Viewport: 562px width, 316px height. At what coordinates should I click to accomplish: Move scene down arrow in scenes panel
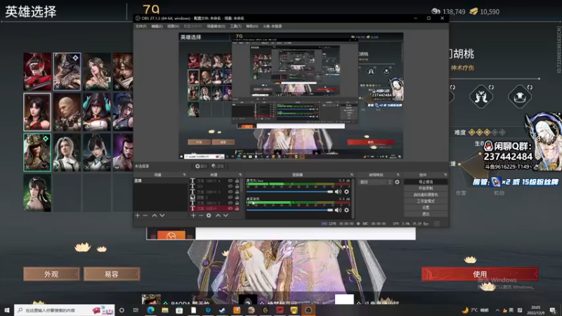[162, 216]
